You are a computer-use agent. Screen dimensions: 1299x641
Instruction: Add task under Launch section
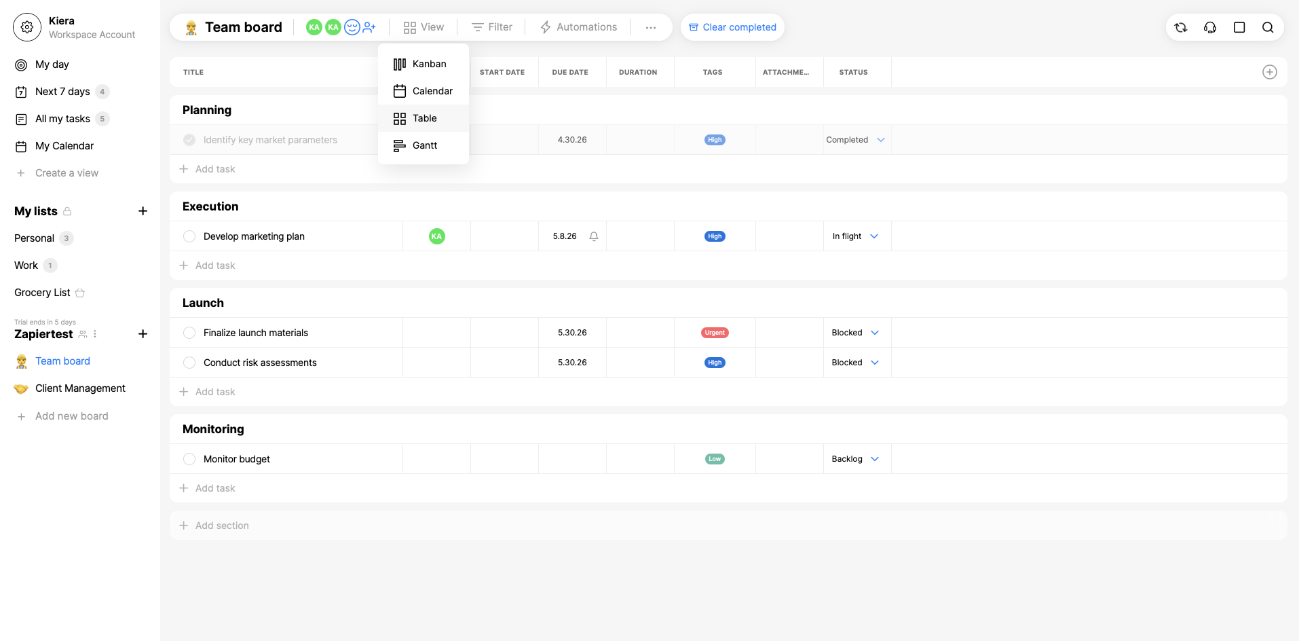click(208, 392)
